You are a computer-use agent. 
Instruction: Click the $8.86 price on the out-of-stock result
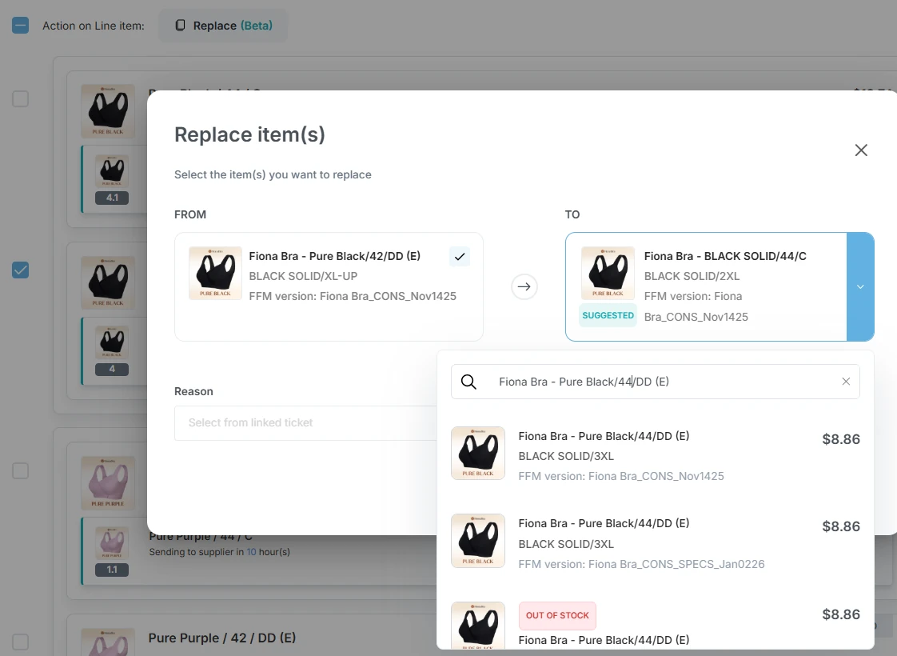(x=841, y=614)
